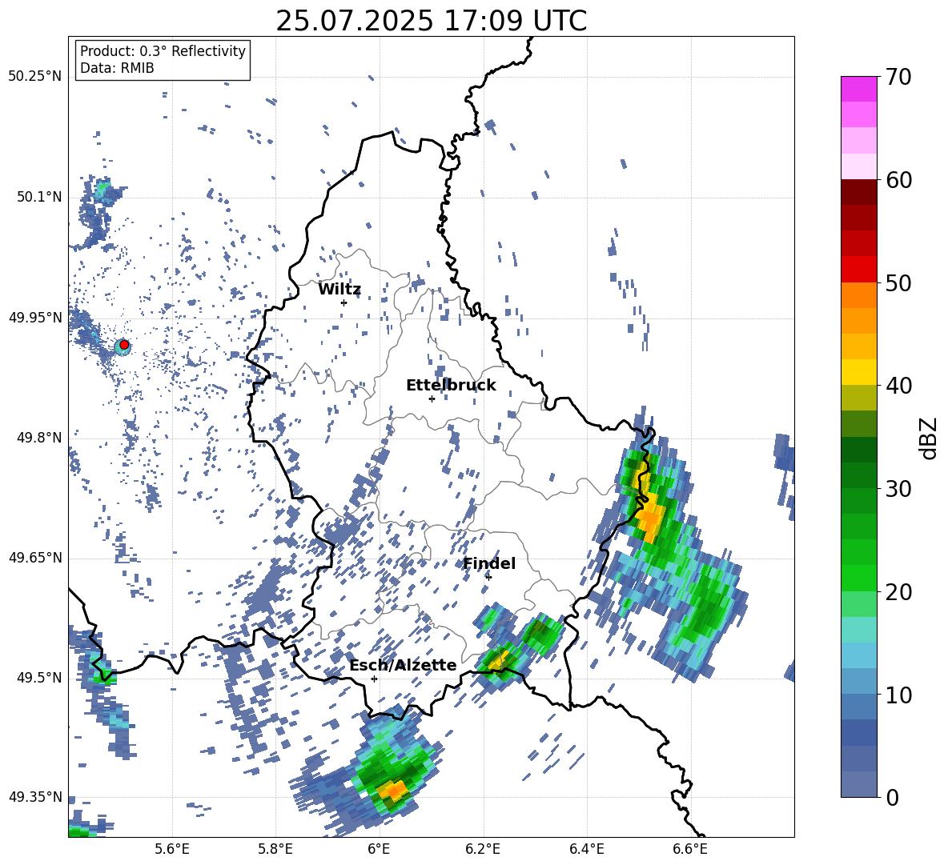This screenshot has height=865, width=948.
Task: Click the yellow colorbar segment above 40
Action: click(x=858, y=373)
